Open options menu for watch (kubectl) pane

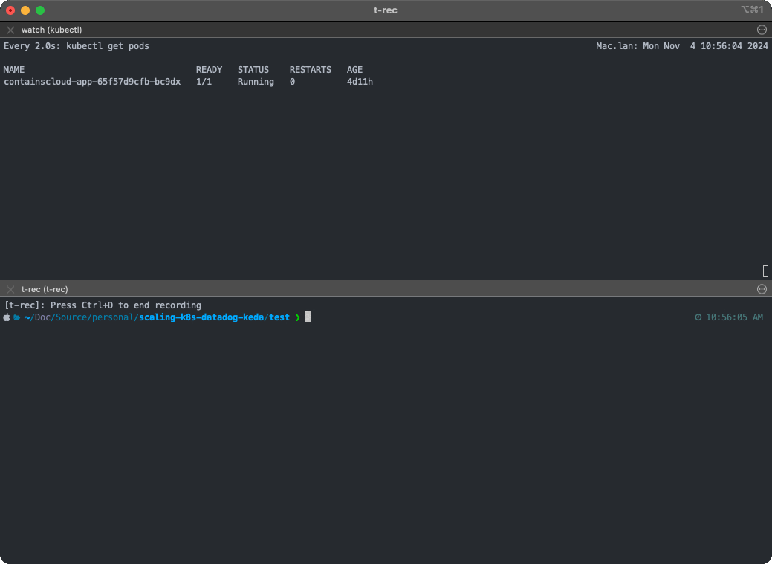click(x=762, y=30)
